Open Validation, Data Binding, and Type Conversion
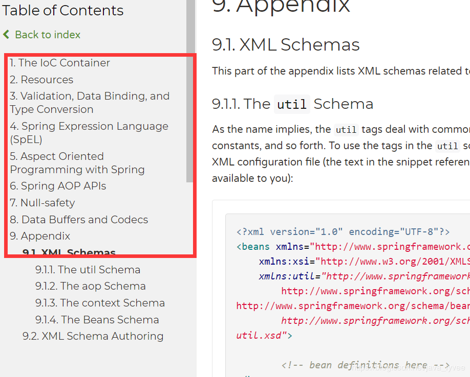This screenshot has width=470, height=377. click(x=90, y=103)
